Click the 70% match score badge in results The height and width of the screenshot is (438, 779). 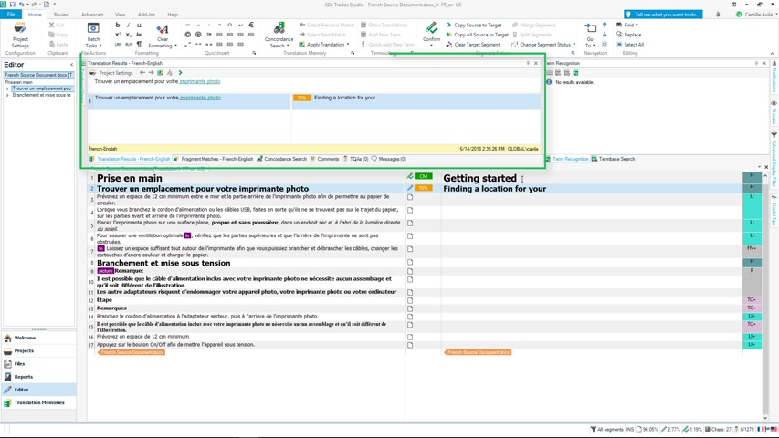point(301,98)
